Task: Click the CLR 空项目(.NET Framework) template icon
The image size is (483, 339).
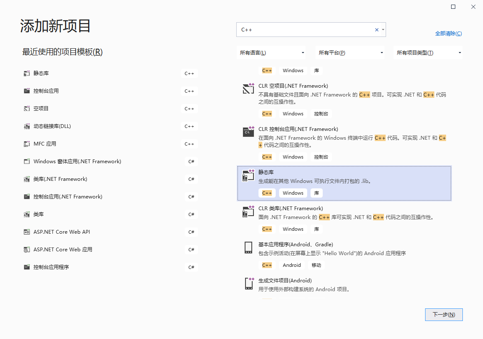Action: (248, 89)
